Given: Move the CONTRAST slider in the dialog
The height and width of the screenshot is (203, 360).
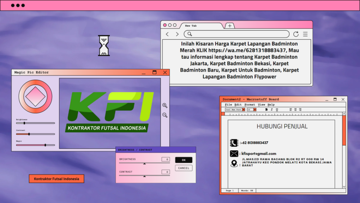Looking at the screenshot, I should tap(144, 176).
